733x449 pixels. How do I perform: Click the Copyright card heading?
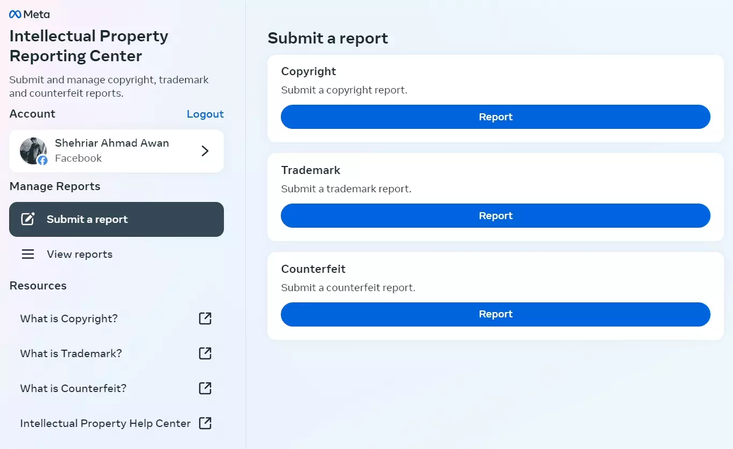click(308, 71)
